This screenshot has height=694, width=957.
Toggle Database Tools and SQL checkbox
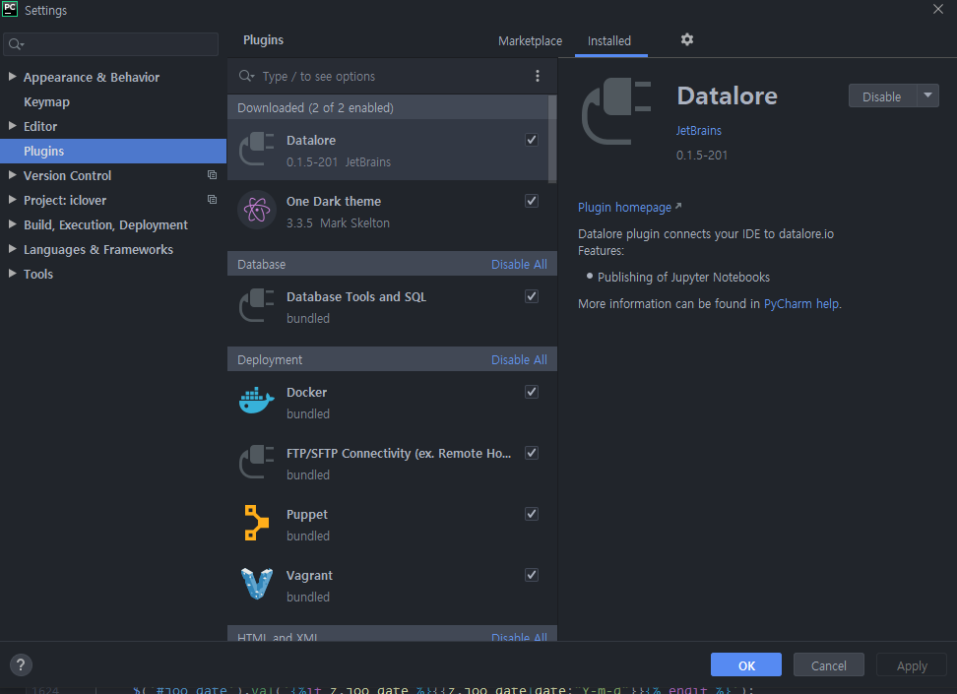pyautogui.click(x=532, y=296)
